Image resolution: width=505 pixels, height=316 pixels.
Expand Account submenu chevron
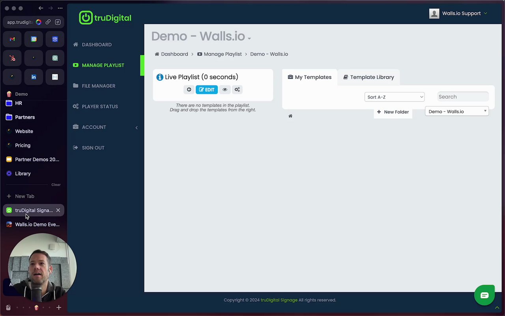137,128
